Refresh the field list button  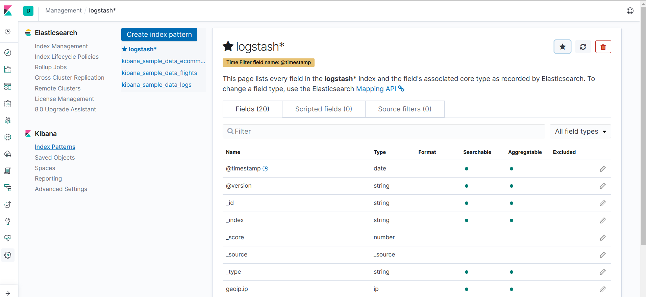(x=583, y=47)
